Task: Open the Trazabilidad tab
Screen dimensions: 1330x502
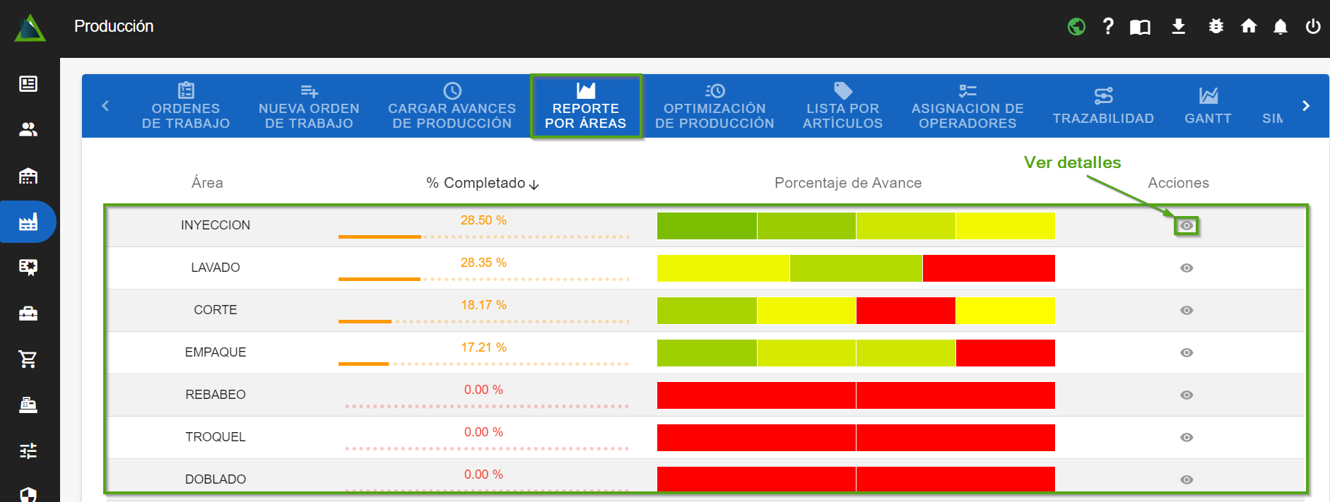Action: 1103,106
